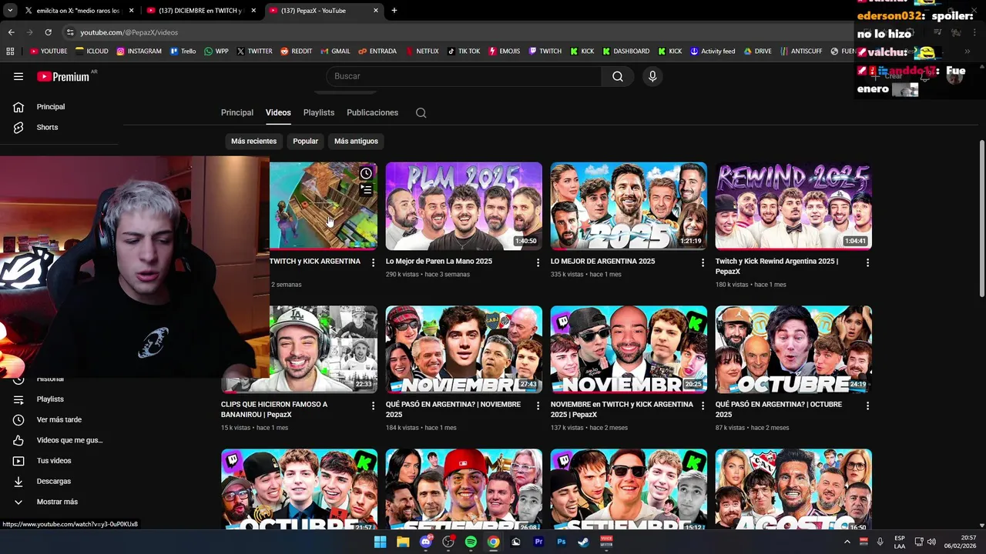Open Adobe Premiere Pro from taskbar
Image resolution: width=986 pixels, height=554 pixels.
538,542
